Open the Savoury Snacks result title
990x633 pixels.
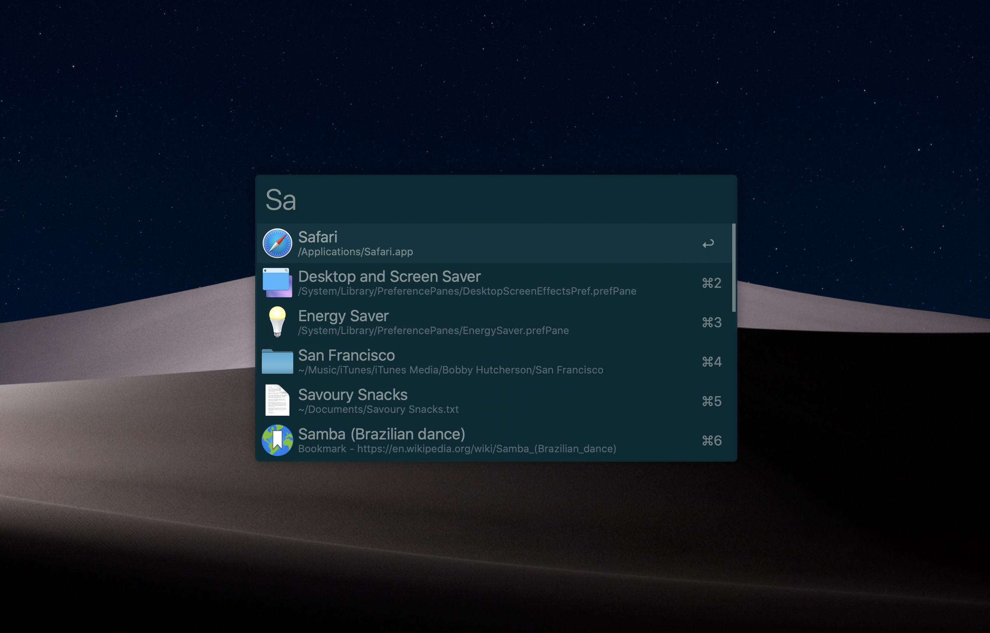[x=352, y=394]
